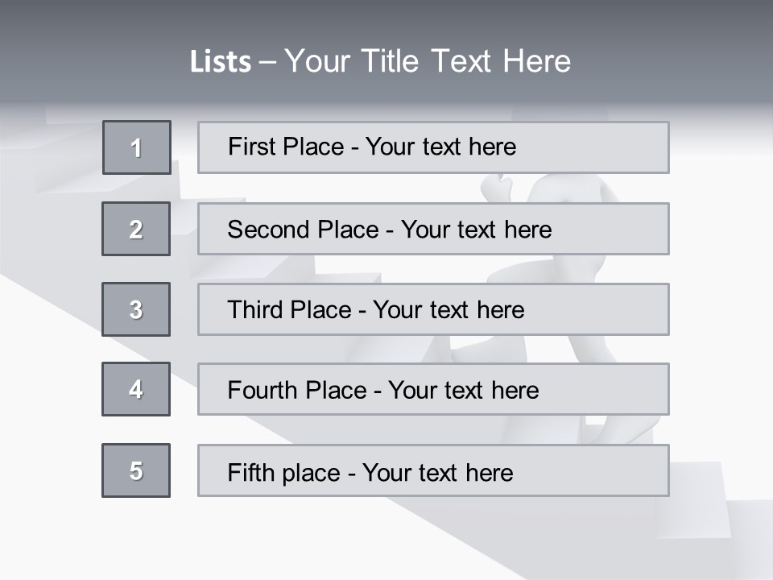Select the Third Place text bar
This screenshot has width=773, height=580.
pos(433,309)
